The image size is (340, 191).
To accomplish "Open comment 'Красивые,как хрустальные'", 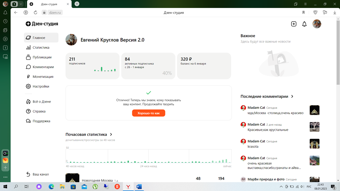I will [x=268, y=130].
